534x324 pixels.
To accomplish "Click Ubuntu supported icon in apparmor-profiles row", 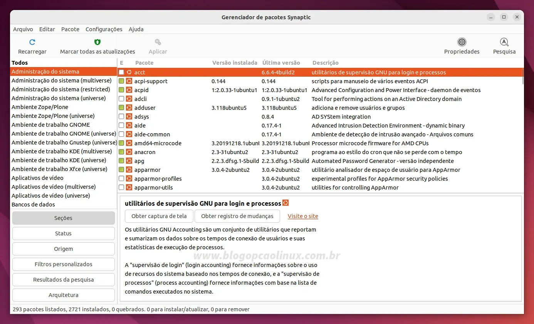I will click(x=129, y=178).
